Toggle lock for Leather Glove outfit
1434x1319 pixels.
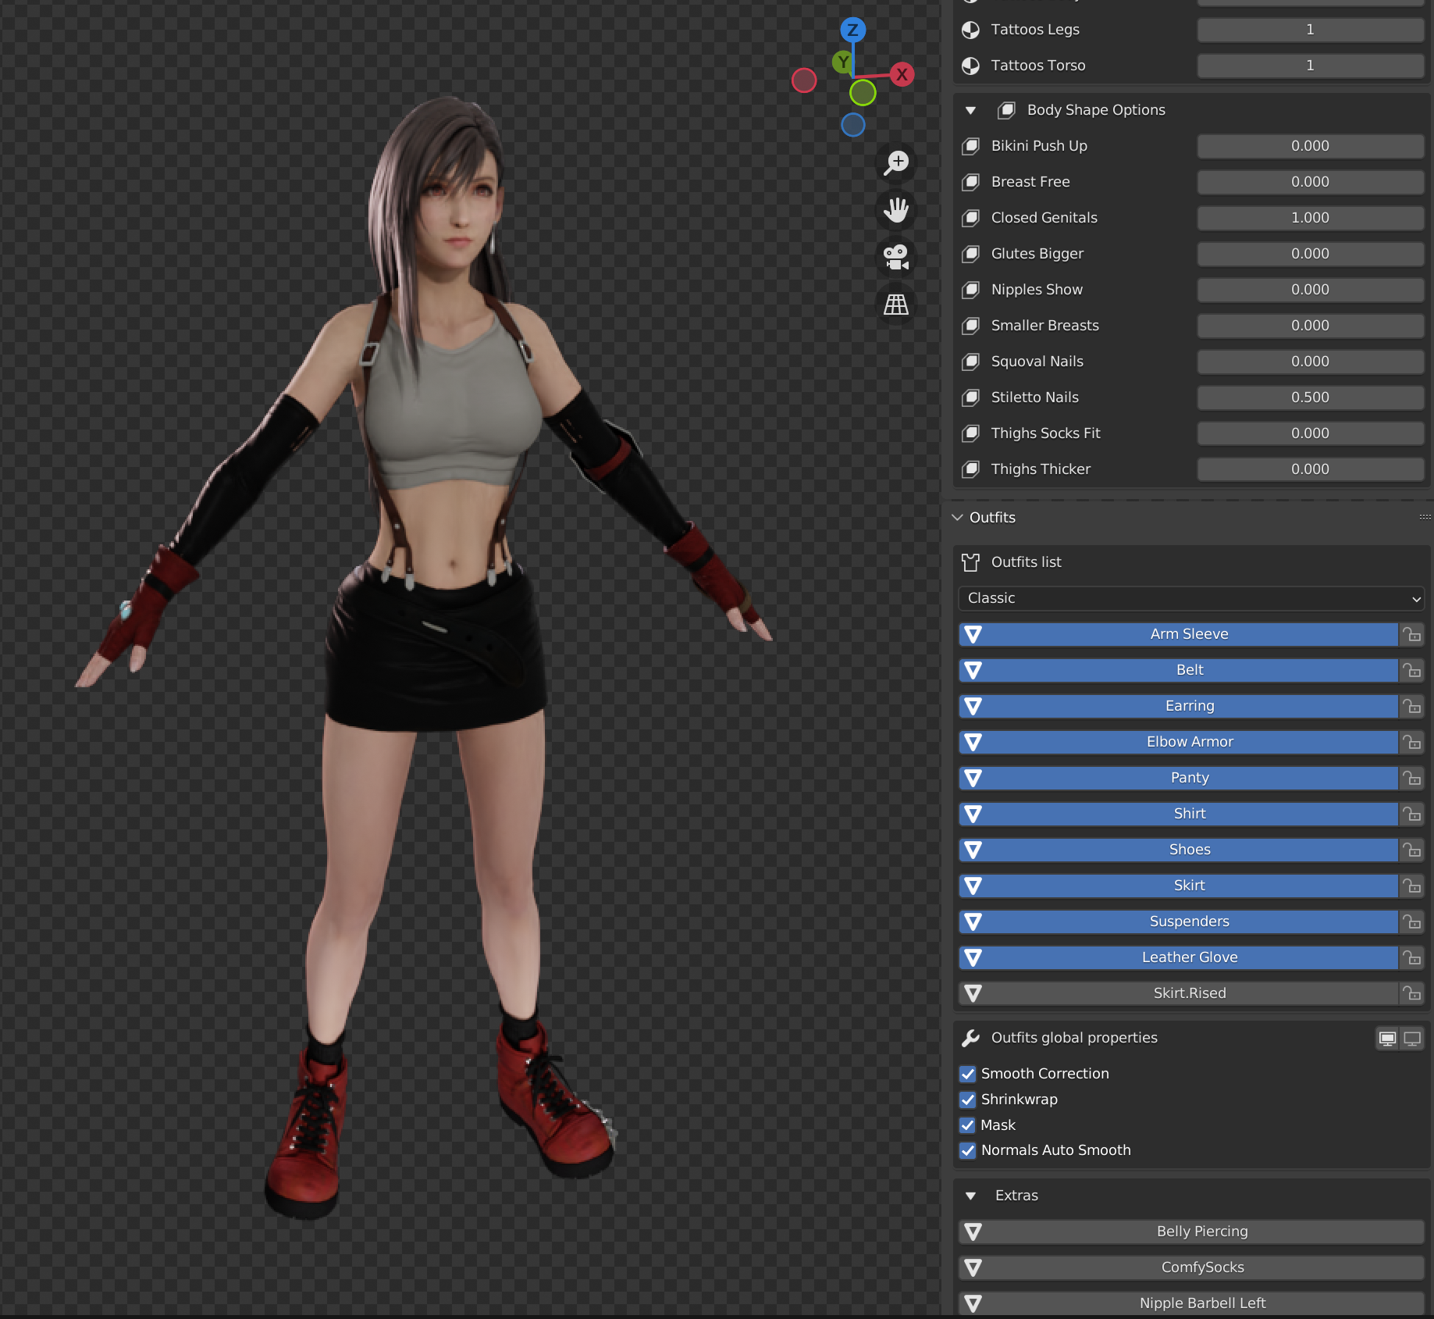(x=1411, y=957)
